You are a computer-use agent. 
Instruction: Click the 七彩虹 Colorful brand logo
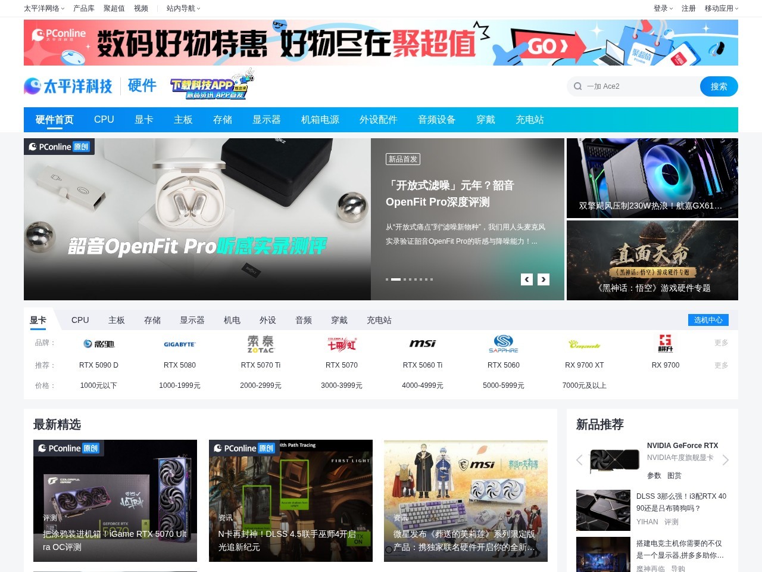(x=342, y=344)
